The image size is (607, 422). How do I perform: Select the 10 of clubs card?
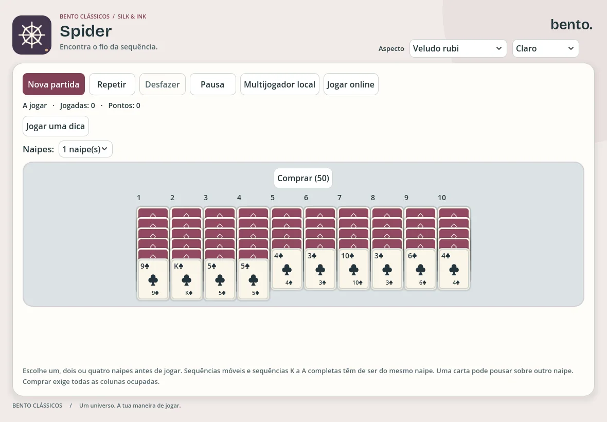(x=353, y=270)
